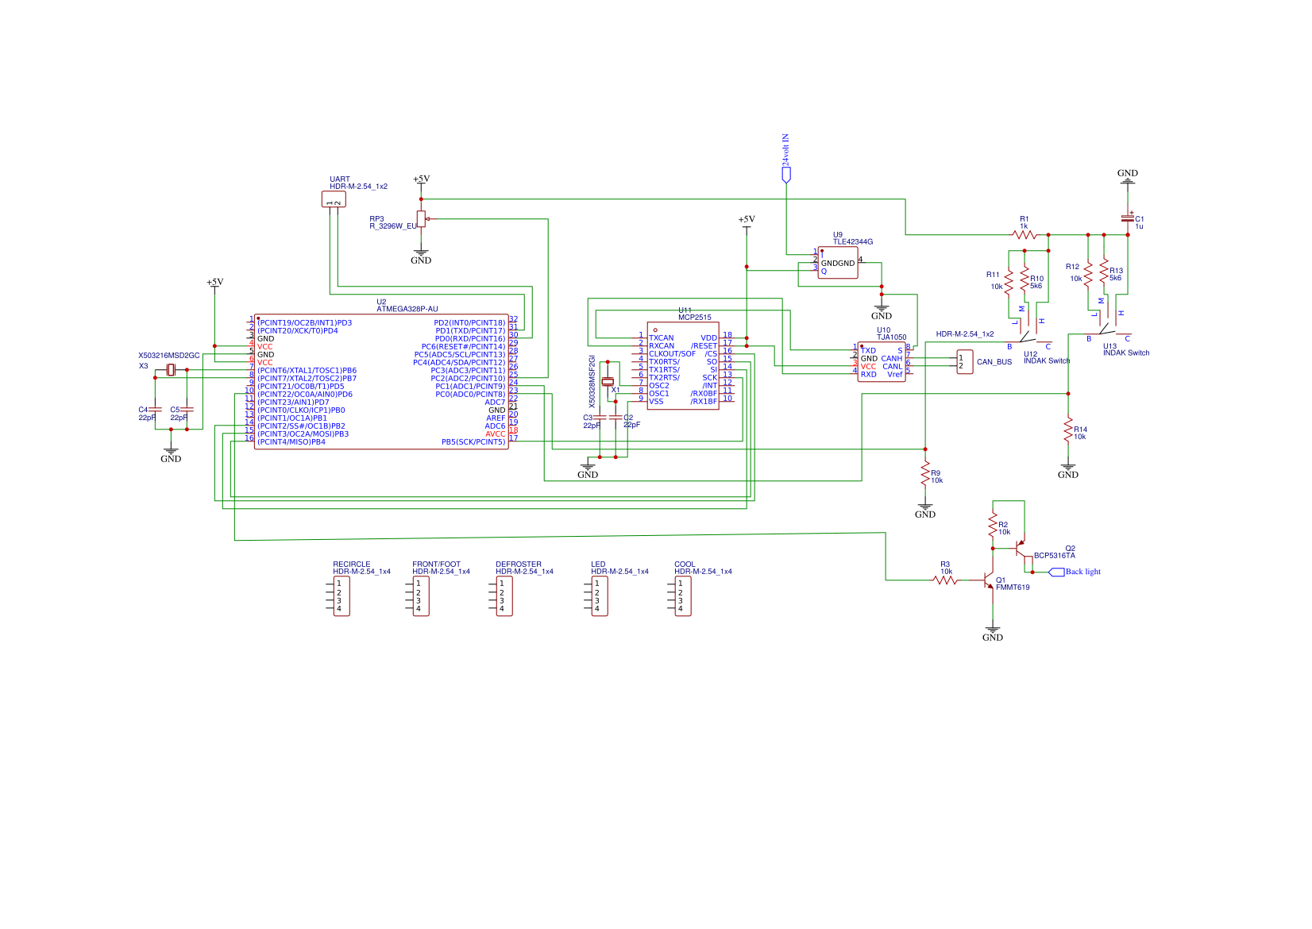1312x929 pixels.
Task: Select the C1 1u capacitor symbol
Action: click(x=1128, y=217)
